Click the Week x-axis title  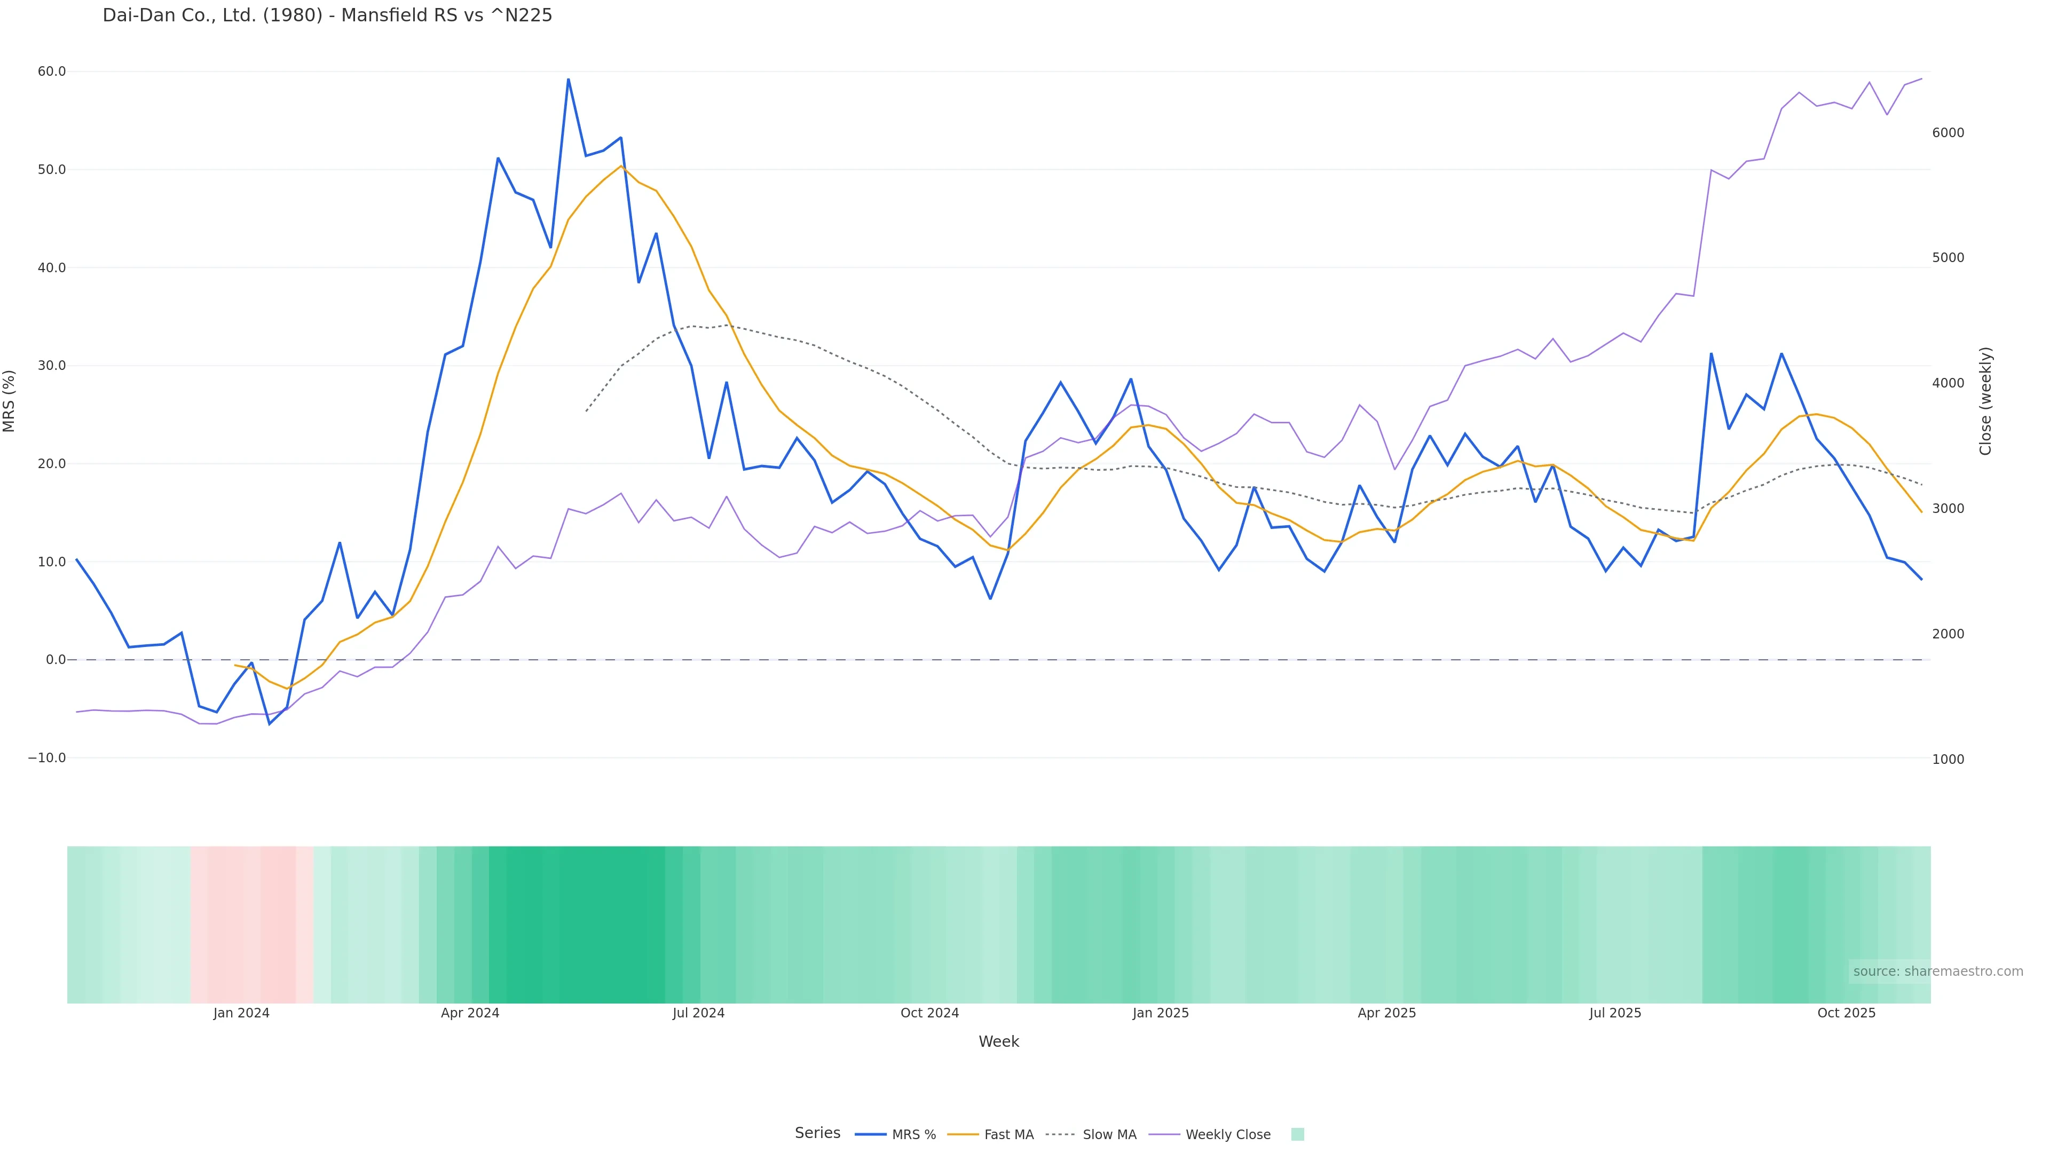click(999, 1043)
